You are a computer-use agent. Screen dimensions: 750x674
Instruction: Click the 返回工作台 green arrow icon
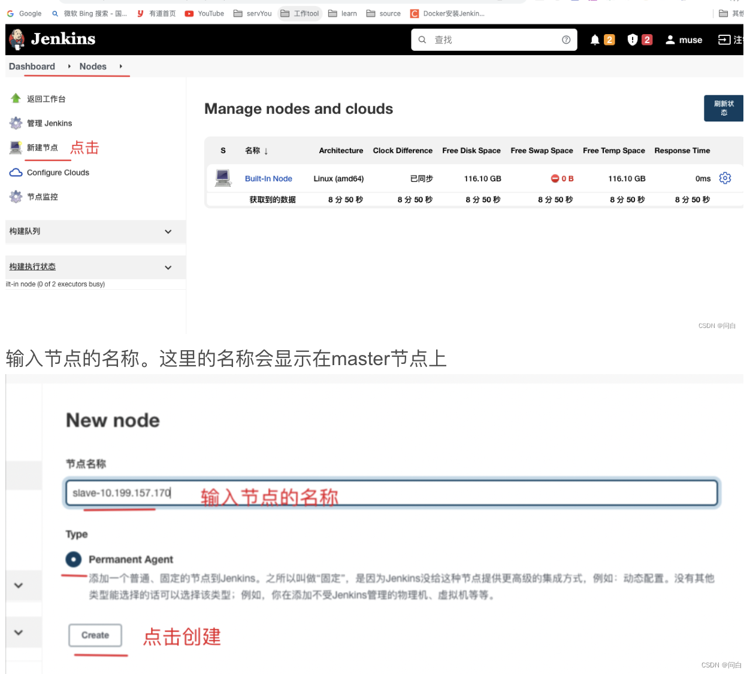coord(15,98)
